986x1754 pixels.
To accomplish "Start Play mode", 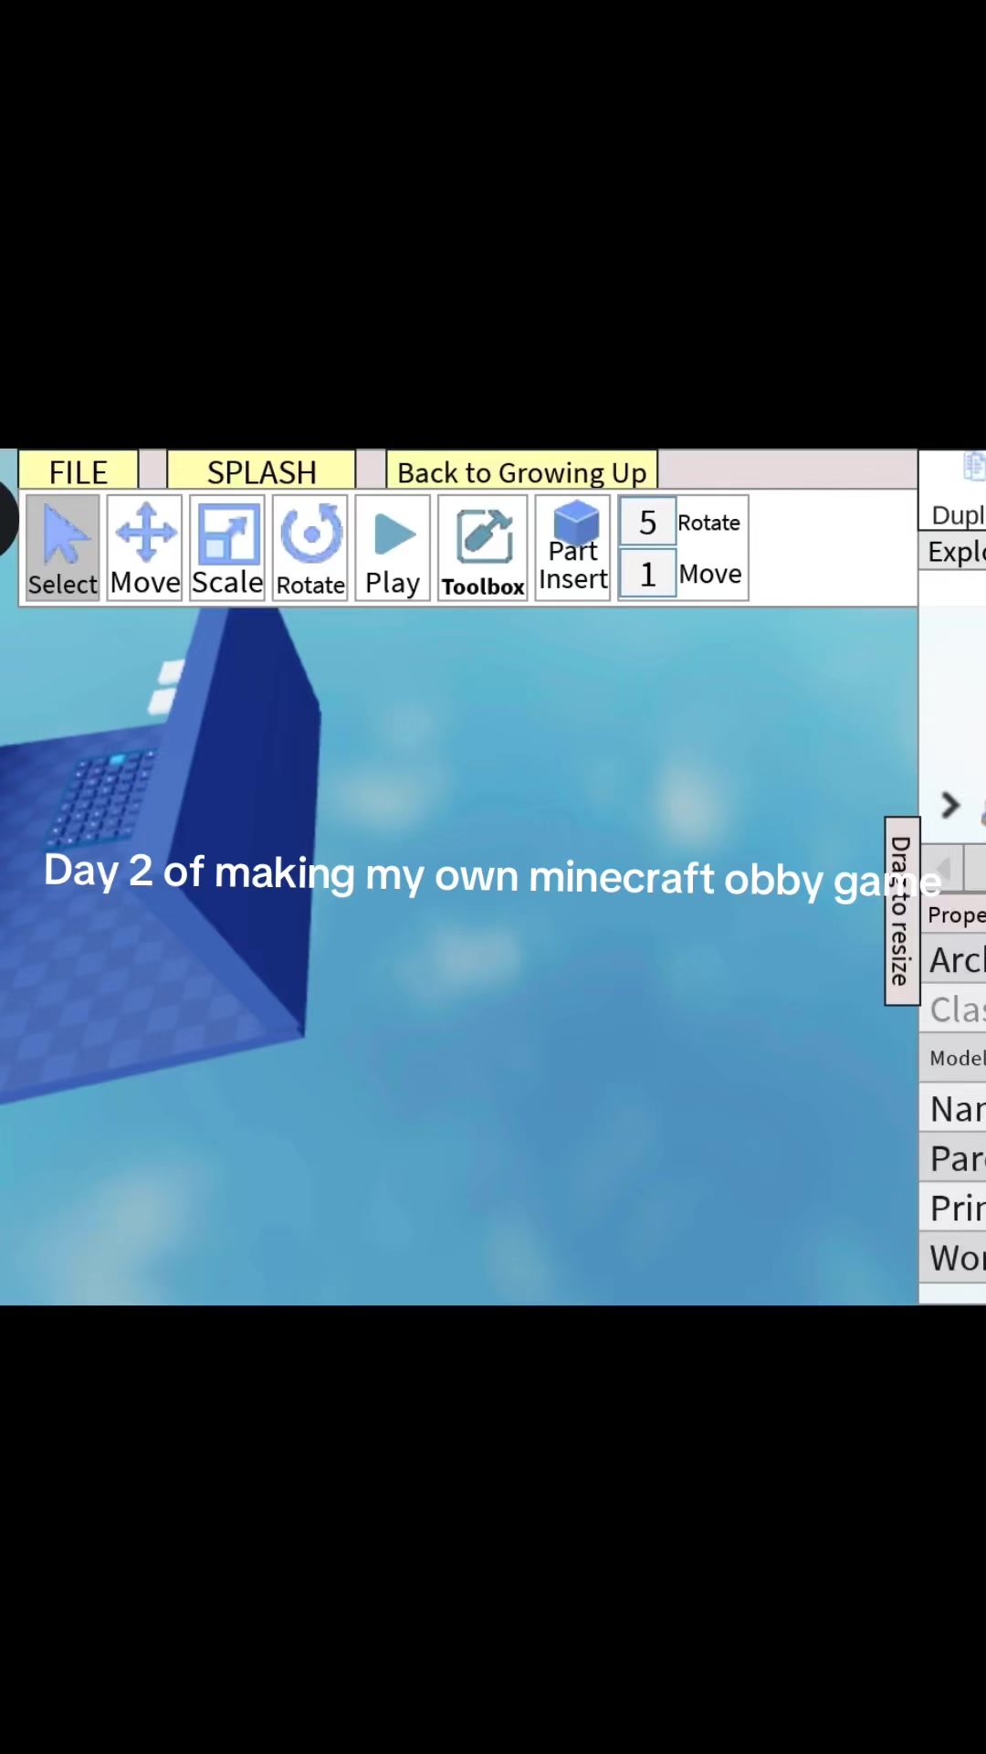I will [393, 548].
